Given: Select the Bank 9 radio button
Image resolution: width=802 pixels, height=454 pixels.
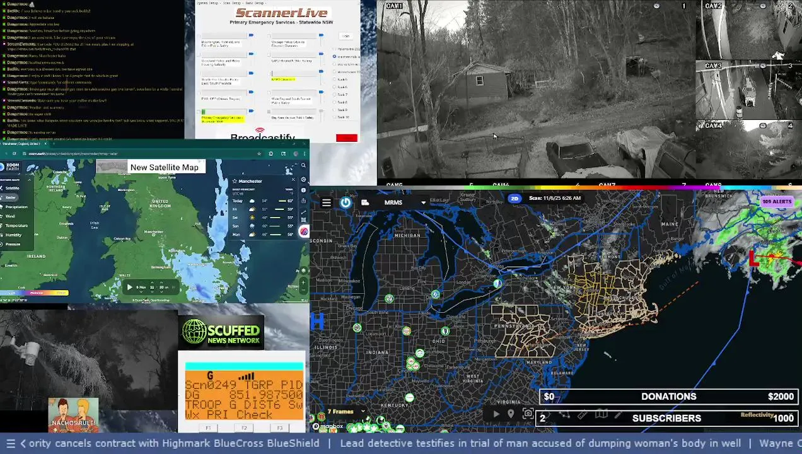Looking at the screenshot, I should coord(334,110).
